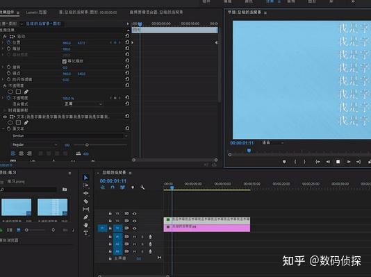This screenshot has height=277, width=371.
Task: Toggle the Uniform Scale checkbox
Action: [64, 61]
